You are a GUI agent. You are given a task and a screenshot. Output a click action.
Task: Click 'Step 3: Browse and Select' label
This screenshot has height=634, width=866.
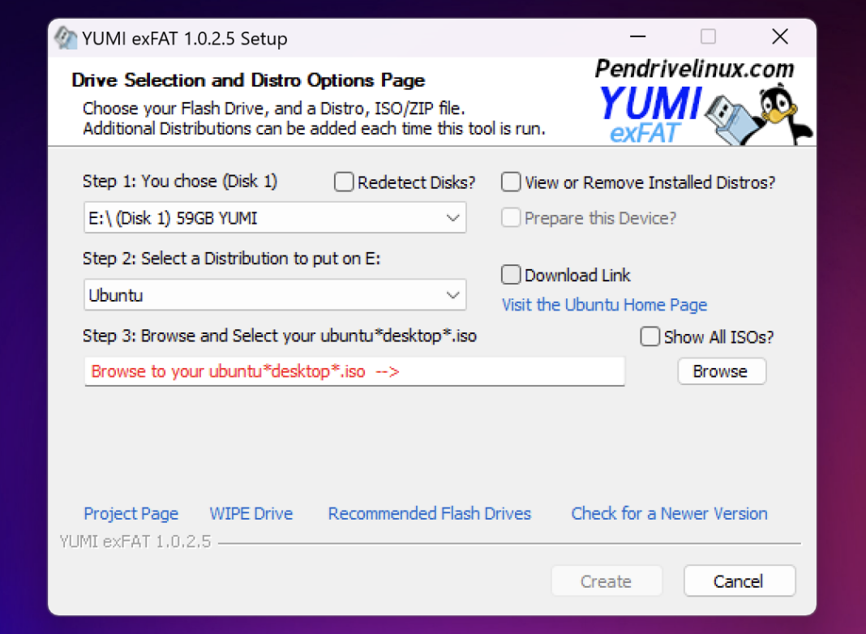click(280, 336)
